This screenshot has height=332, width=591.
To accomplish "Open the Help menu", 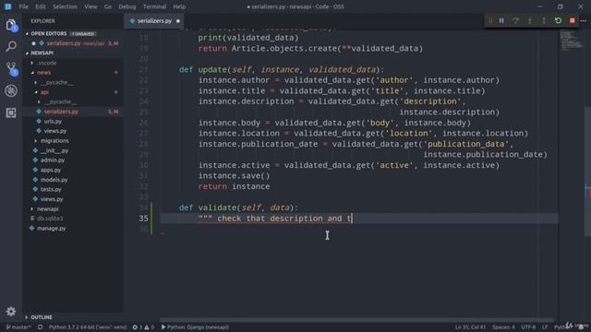I will [x=179, y=6].
